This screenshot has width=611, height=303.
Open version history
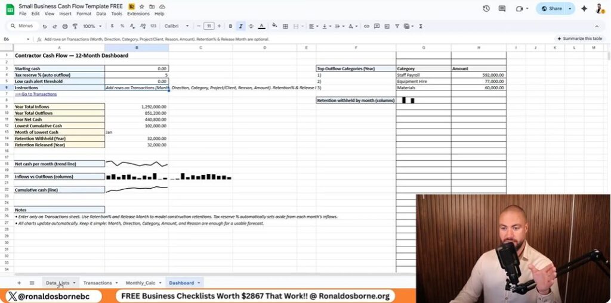(x=486, y=8)
